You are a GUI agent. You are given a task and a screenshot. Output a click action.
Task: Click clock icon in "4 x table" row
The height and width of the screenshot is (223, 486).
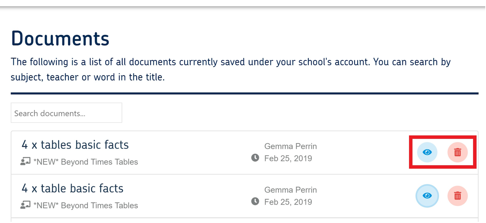point(255,201)
